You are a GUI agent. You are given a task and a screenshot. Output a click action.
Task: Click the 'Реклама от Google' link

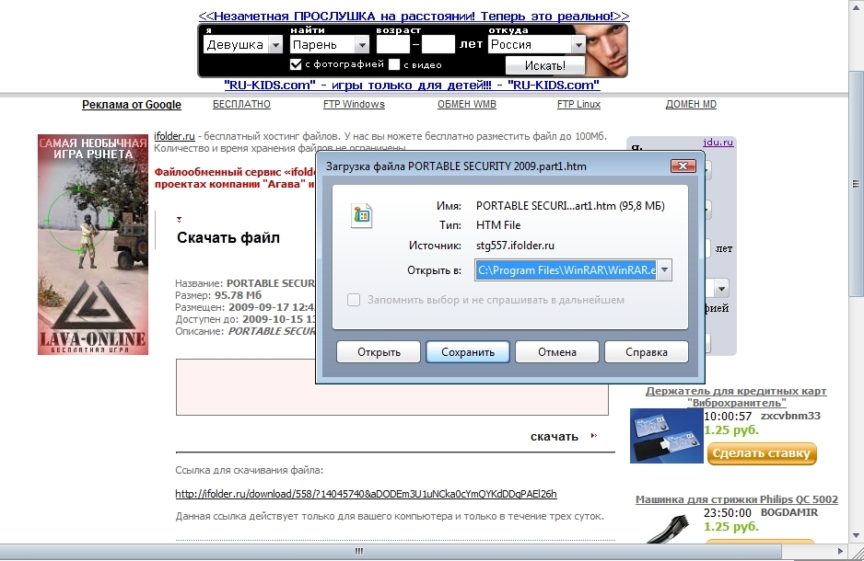coord(131,105)
